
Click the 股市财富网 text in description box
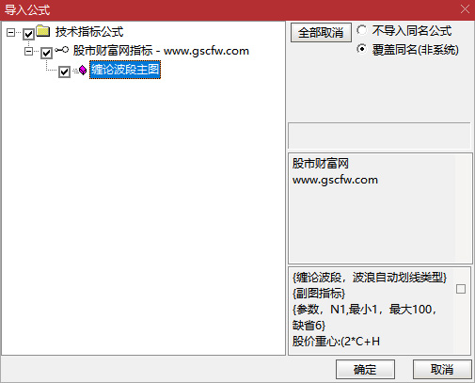321,164
